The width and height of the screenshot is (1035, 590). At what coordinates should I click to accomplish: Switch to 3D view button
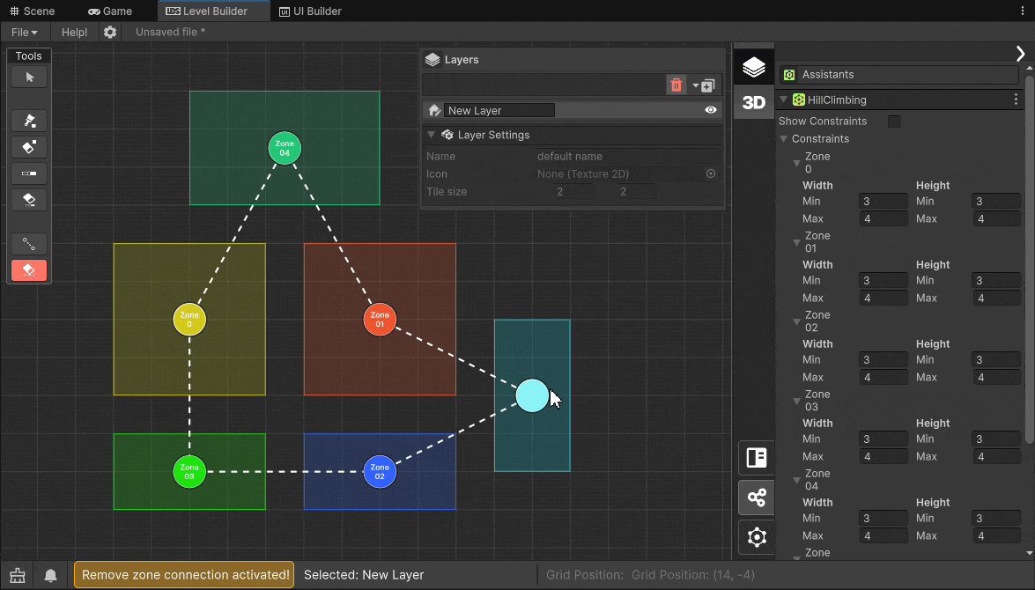754,102
